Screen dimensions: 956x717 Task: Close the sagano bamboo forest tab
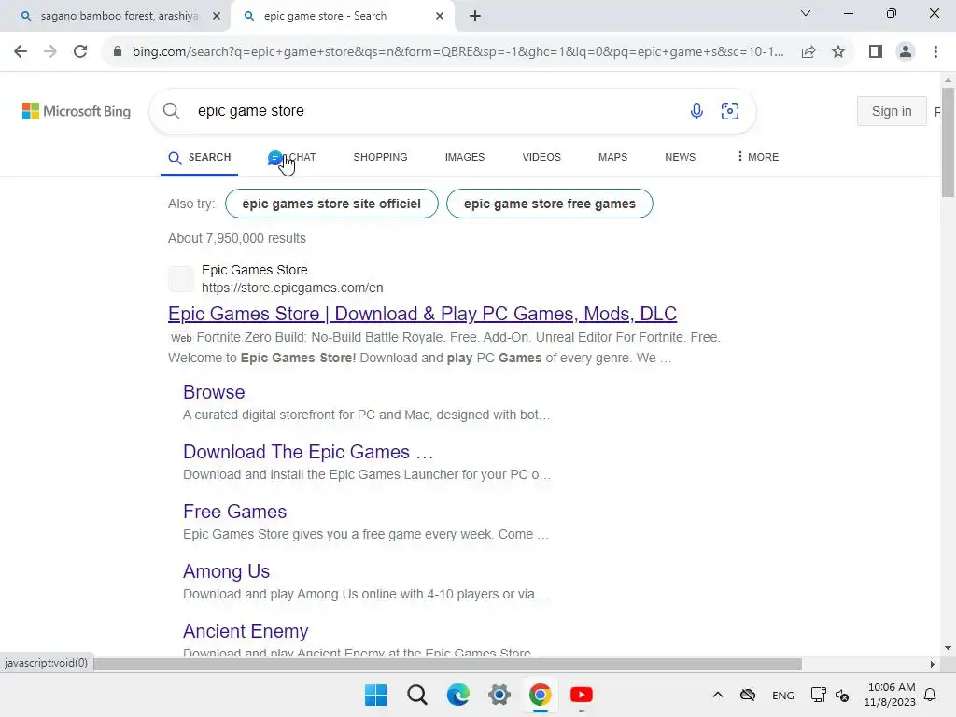(x=217, y=16)
